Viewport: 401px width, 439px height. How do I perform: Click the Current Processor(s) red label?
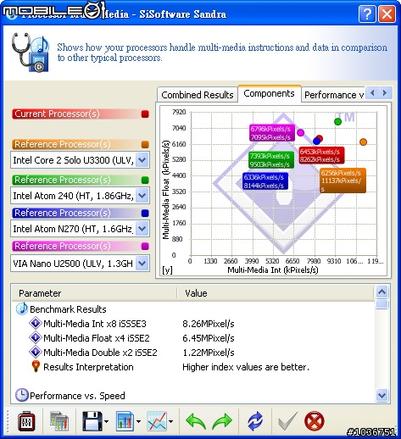[57, 114]
